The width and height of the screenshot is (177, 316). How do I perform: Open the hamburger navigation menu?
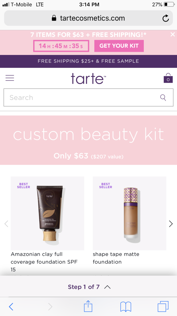(10, 78)
